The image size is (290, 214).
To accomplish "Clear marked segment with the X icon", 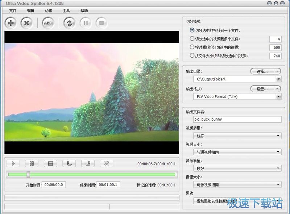I will tap(107, 163).
